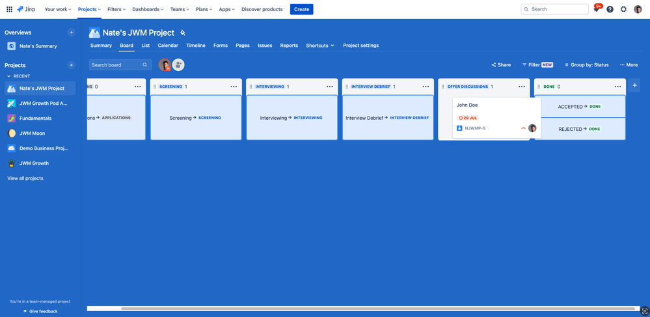Switch to the List tab
This screenshot has width=650, height=317.
tap(146, 46)
